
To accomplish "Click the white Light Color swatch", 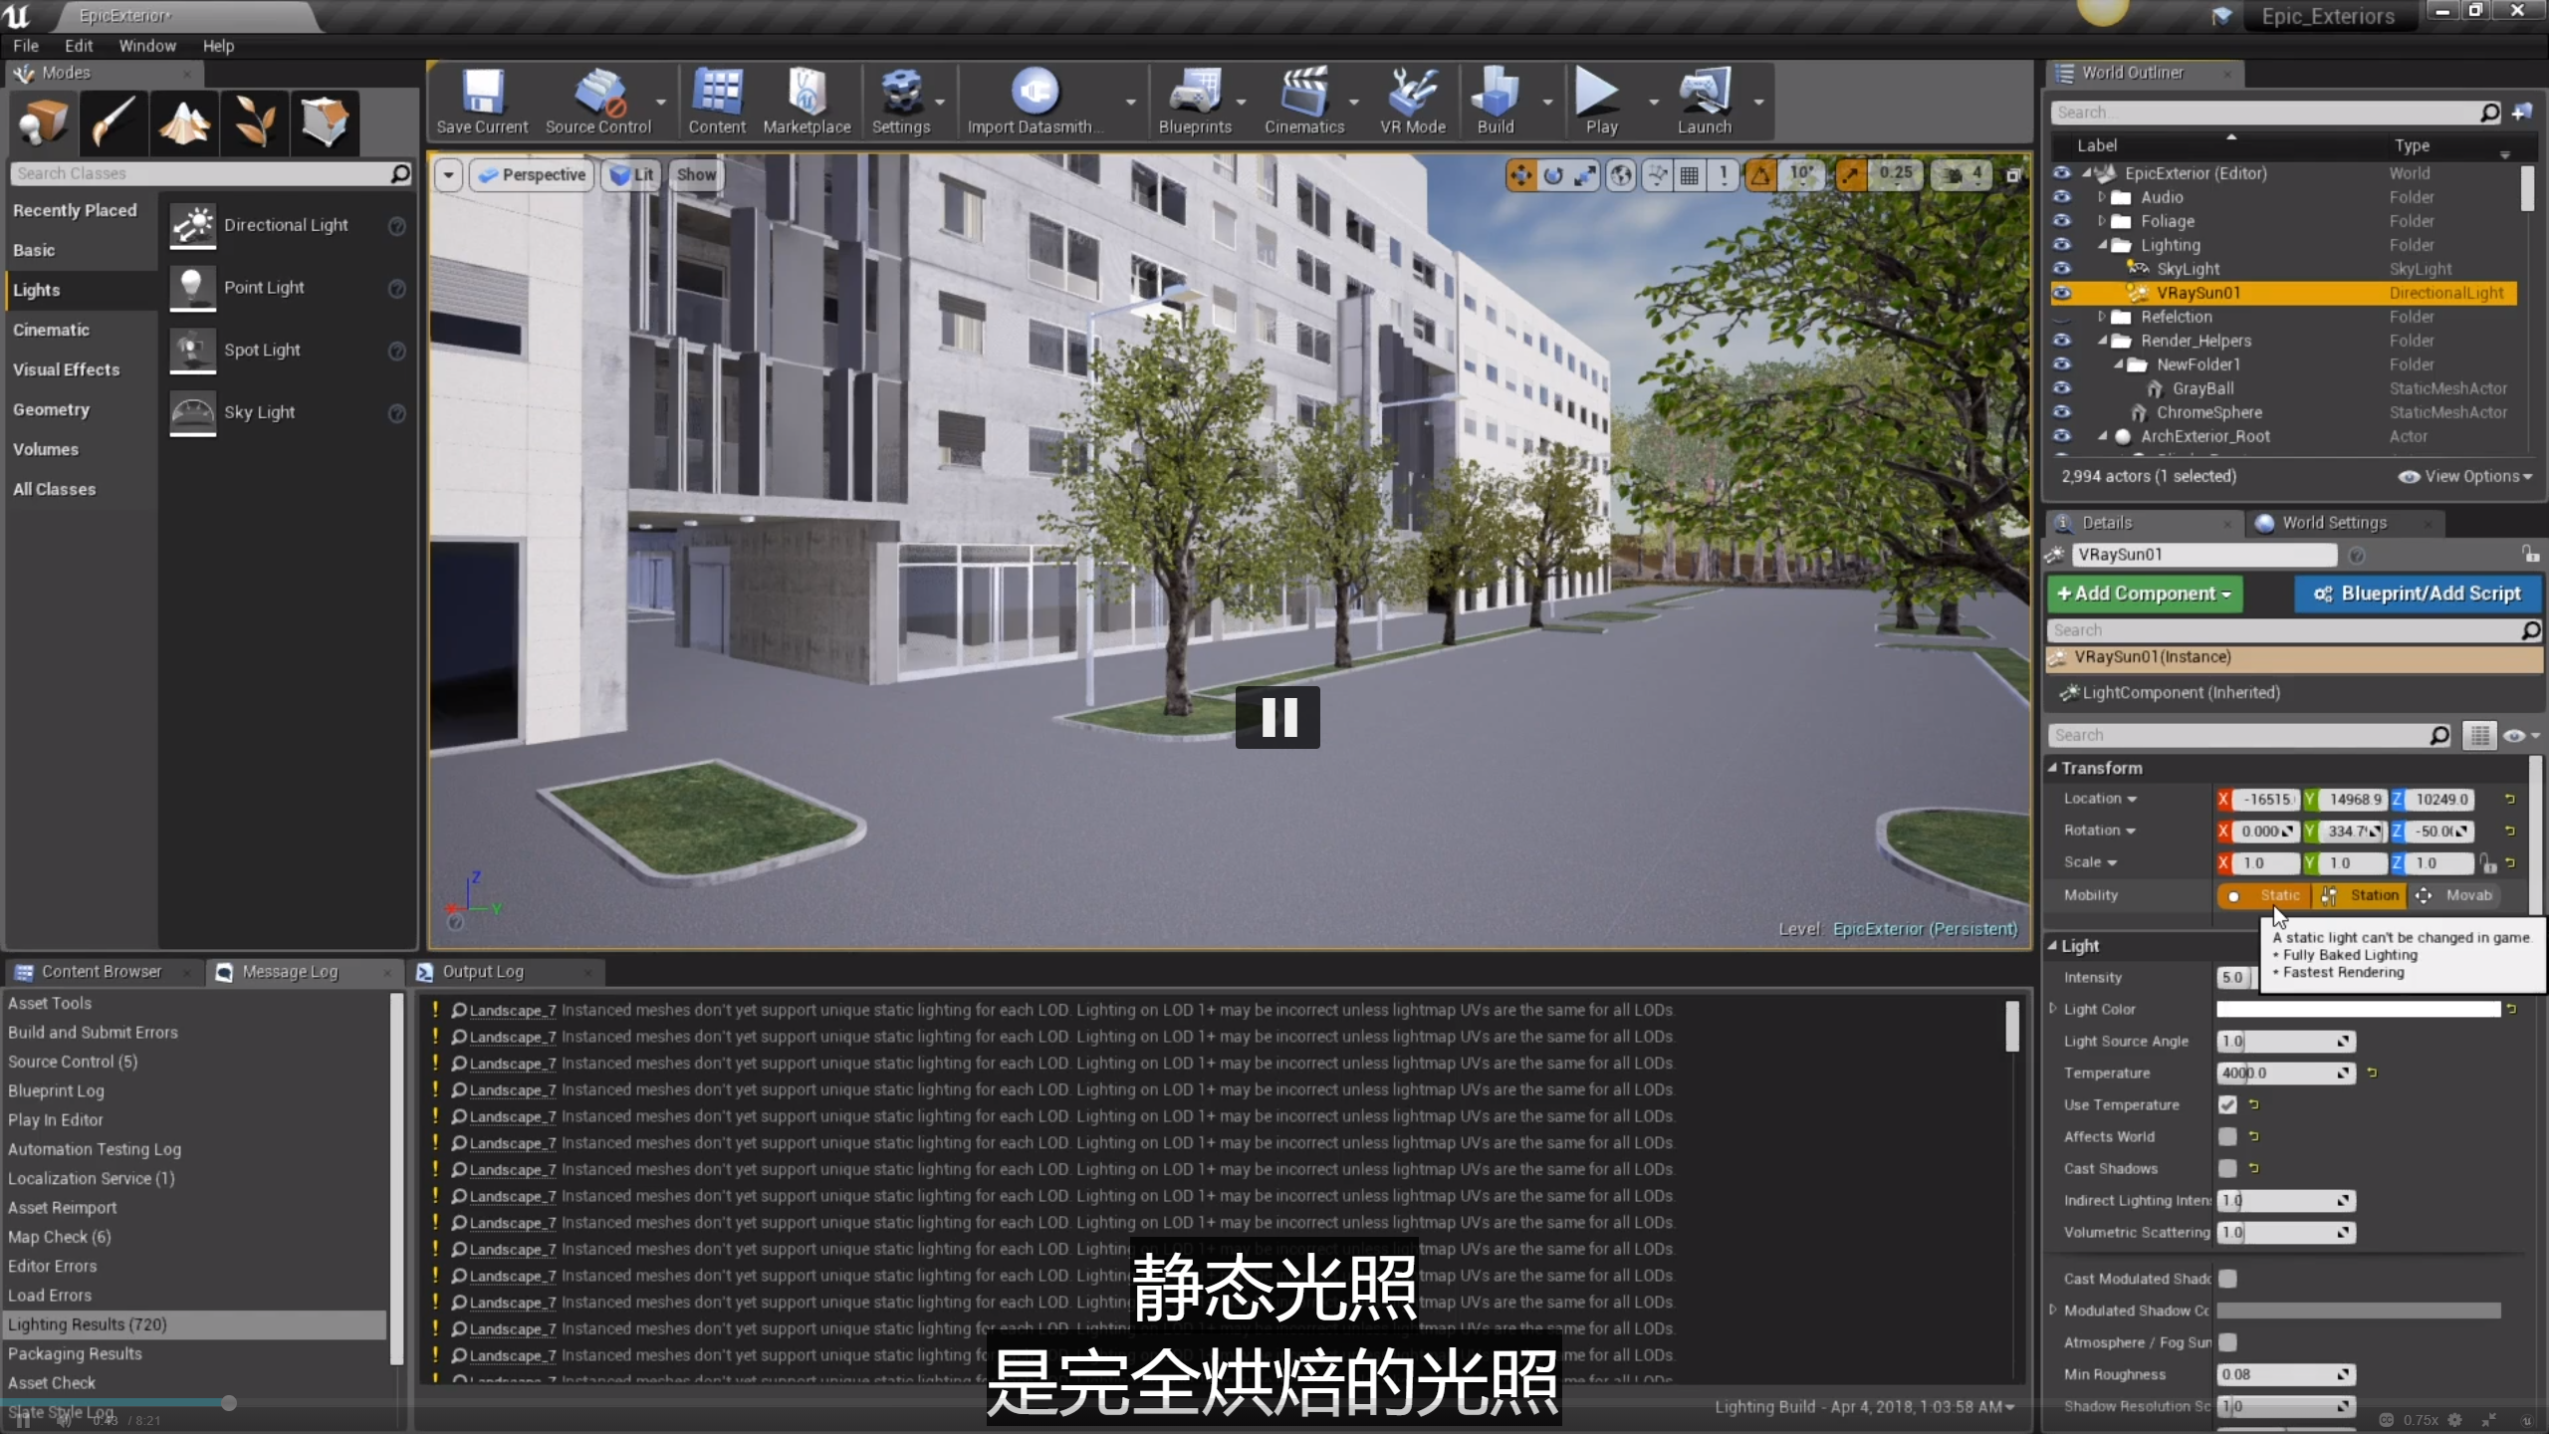I will (2358, 1009).
